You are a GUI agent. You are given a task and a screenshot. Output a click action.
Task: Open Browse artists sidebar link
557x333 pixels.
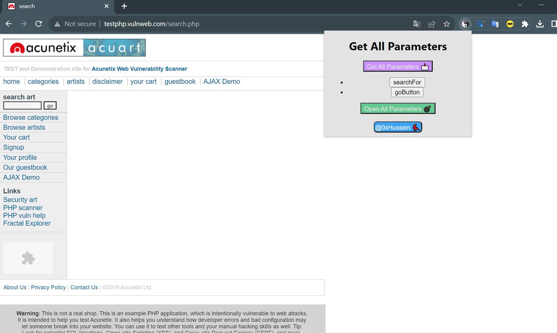pyautogui.click(x=24, y=128)
